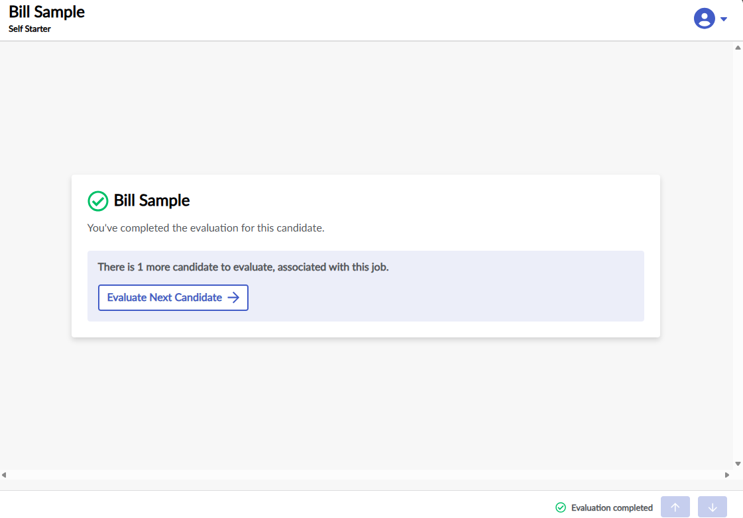Click the Bill Sample title in header

pyautogui.click(x=47, y=12)
